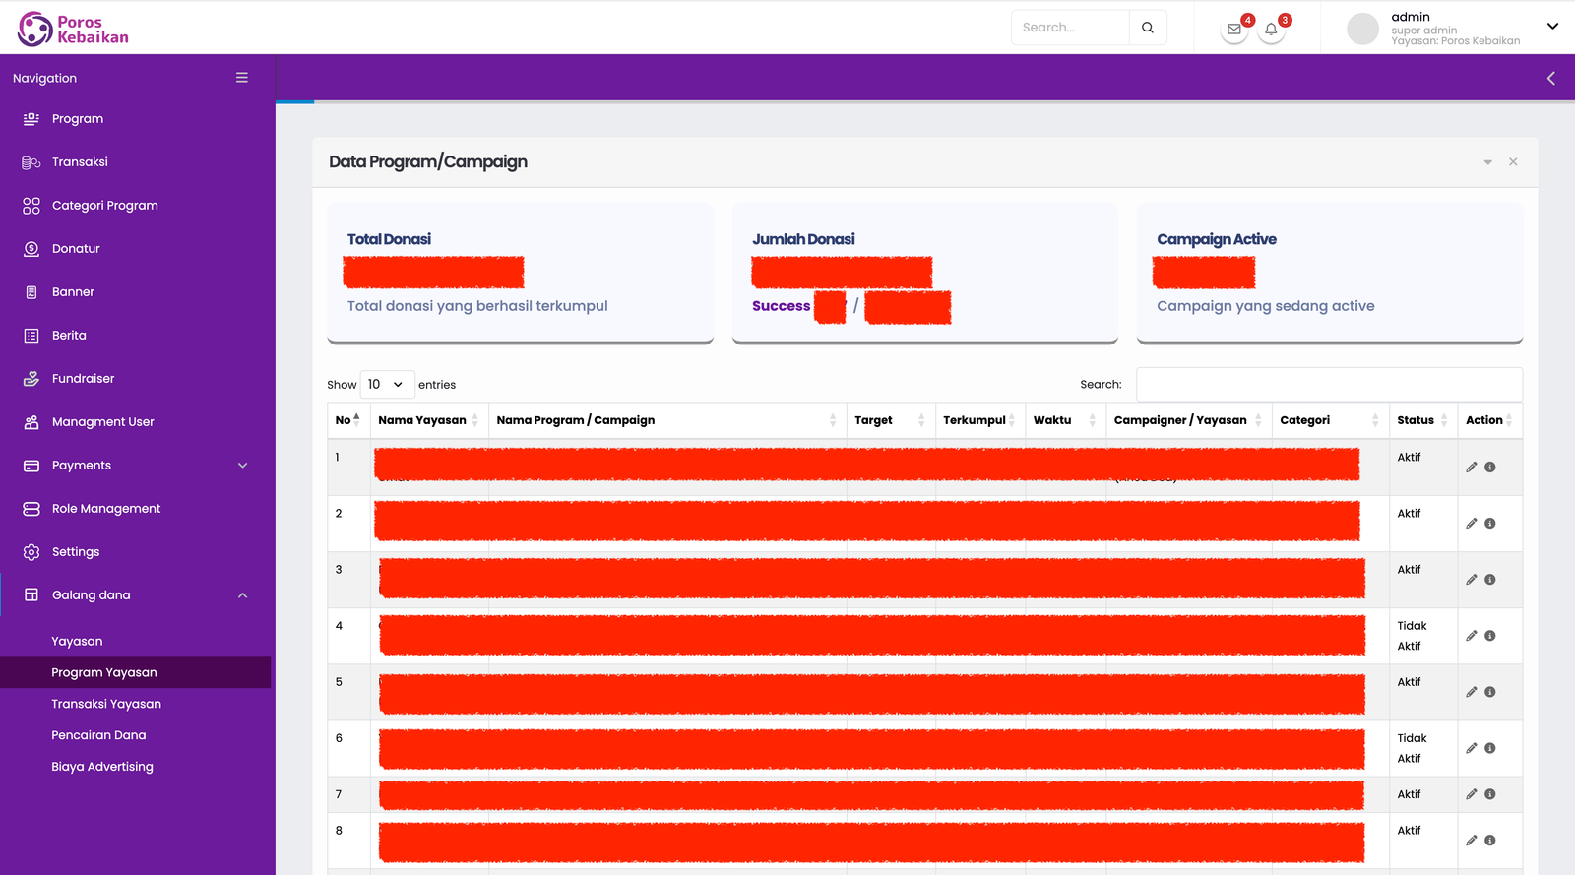This screenshot has height=875, width=1575.
Task: Sort by No column
Action: 348,420
